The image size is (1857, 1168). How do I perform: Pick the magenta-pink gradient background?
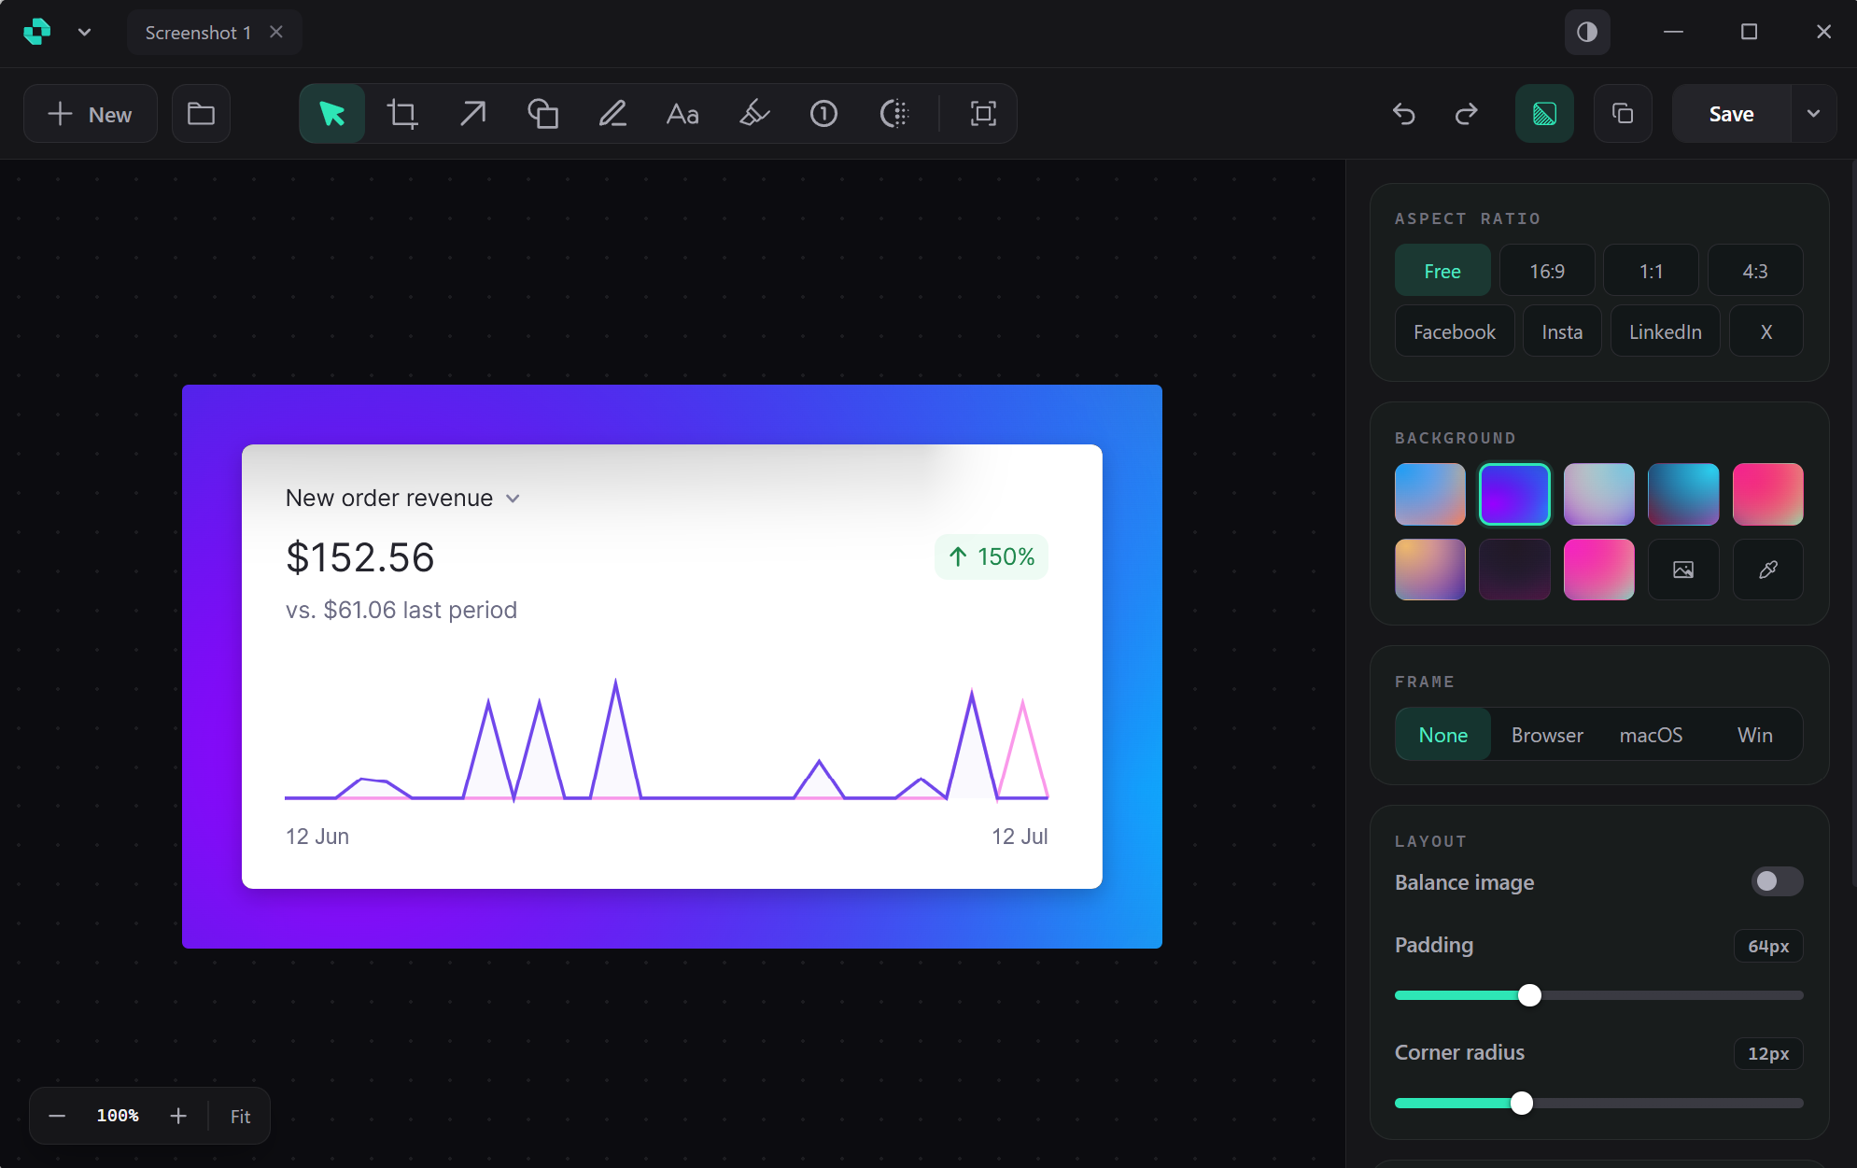coord(1598,569)
